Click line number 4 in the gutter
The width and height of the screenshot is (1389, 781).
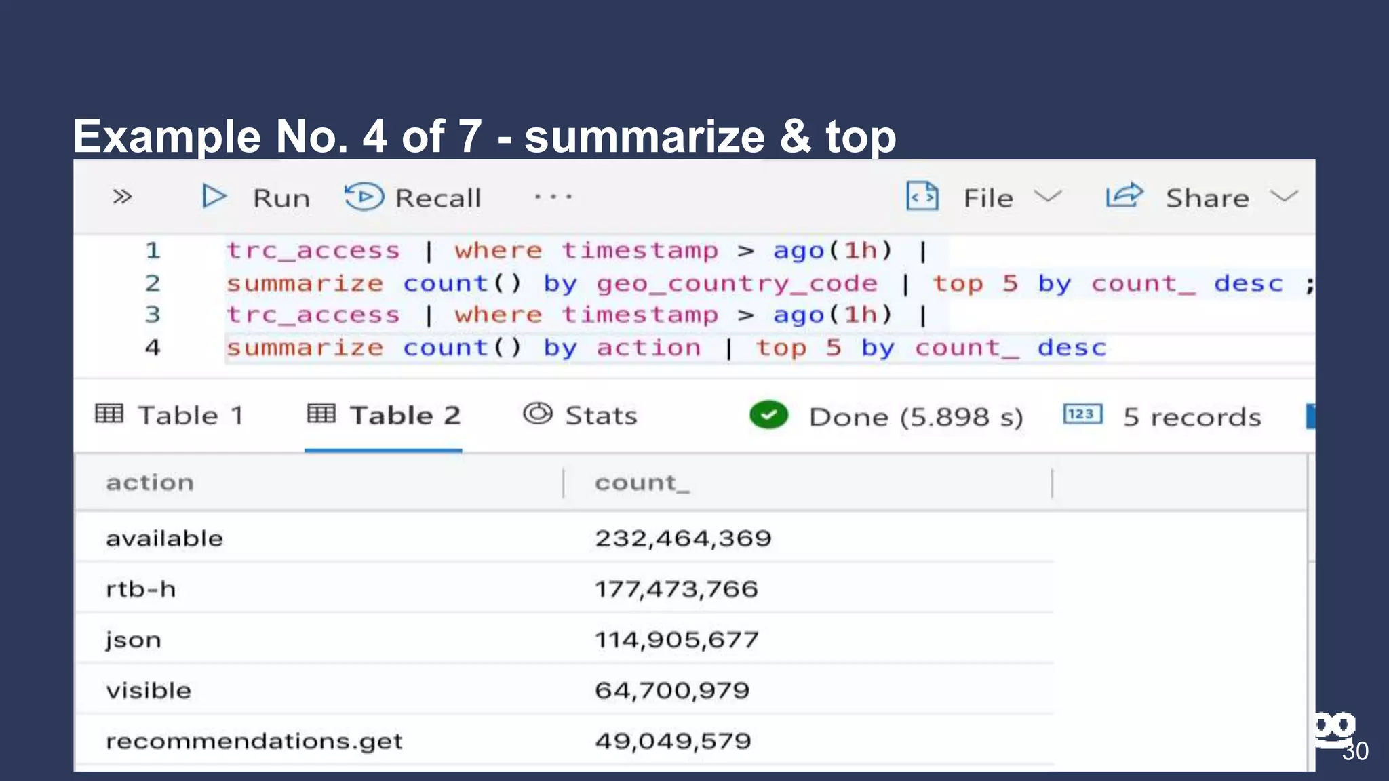point(153,348)
